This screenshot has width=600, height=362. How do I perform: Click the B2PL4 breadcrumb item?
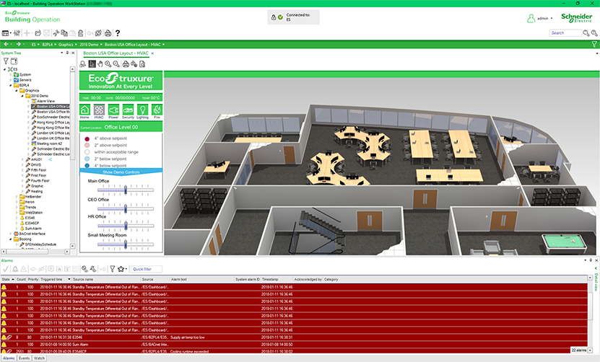(x=47, y=44)
